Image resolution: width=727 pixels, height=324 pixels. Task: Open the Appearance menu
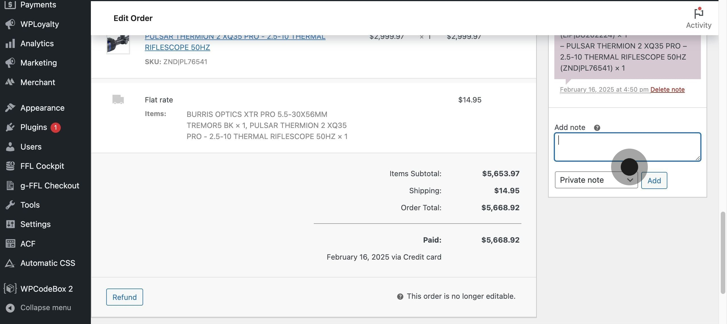point(42,108)
